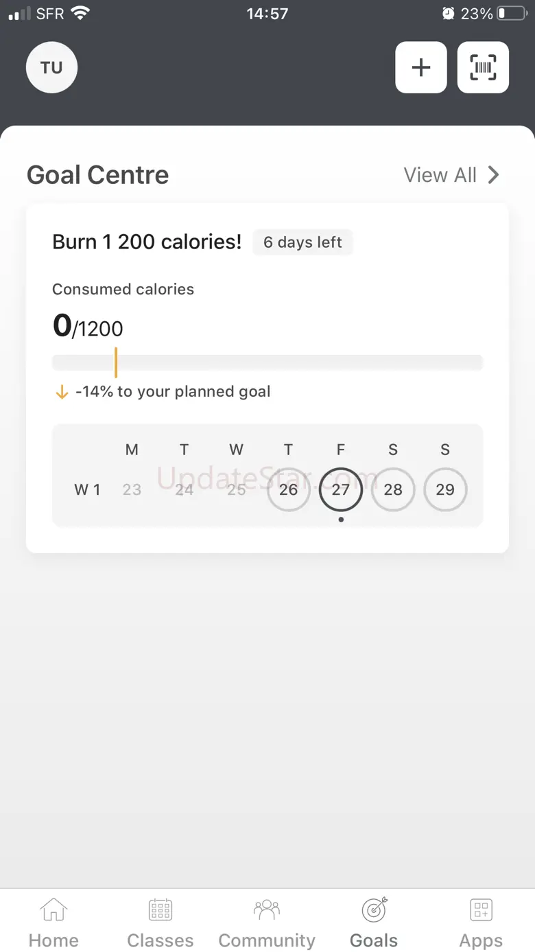Tap the battery indicator in status bar
The image size is (535, 952).
click(511, 14)
